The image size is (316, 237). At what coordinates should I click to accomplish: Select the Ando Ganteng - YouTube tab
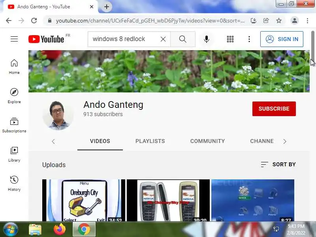pyautogui.click(x=49, y=7)
